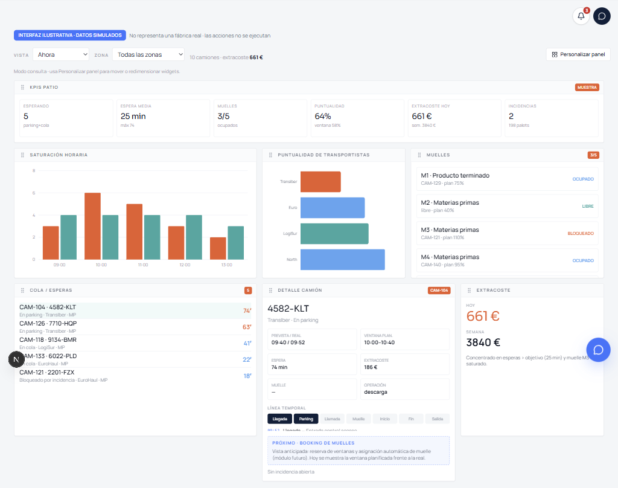
Task: Select queue row CAM-118 · 9134-BMR
Action: [135, 343]
